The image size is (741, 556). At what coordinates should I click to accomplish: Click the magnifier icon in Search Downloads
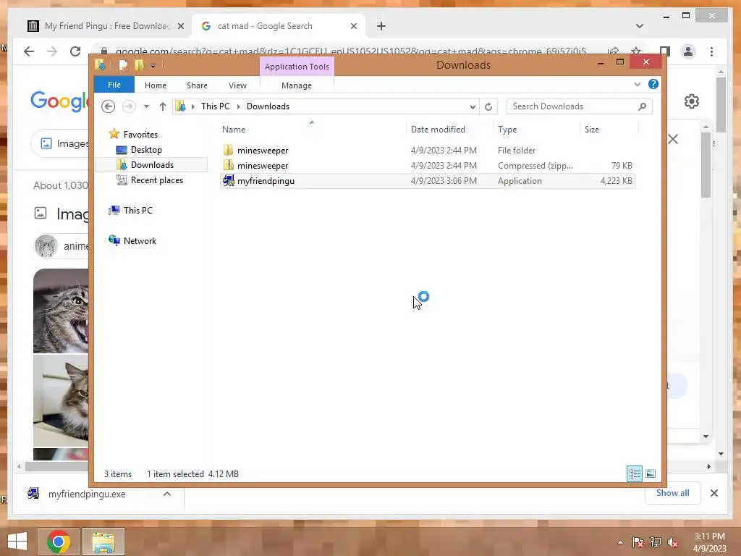pyautogui.click(x=643, y=106)
